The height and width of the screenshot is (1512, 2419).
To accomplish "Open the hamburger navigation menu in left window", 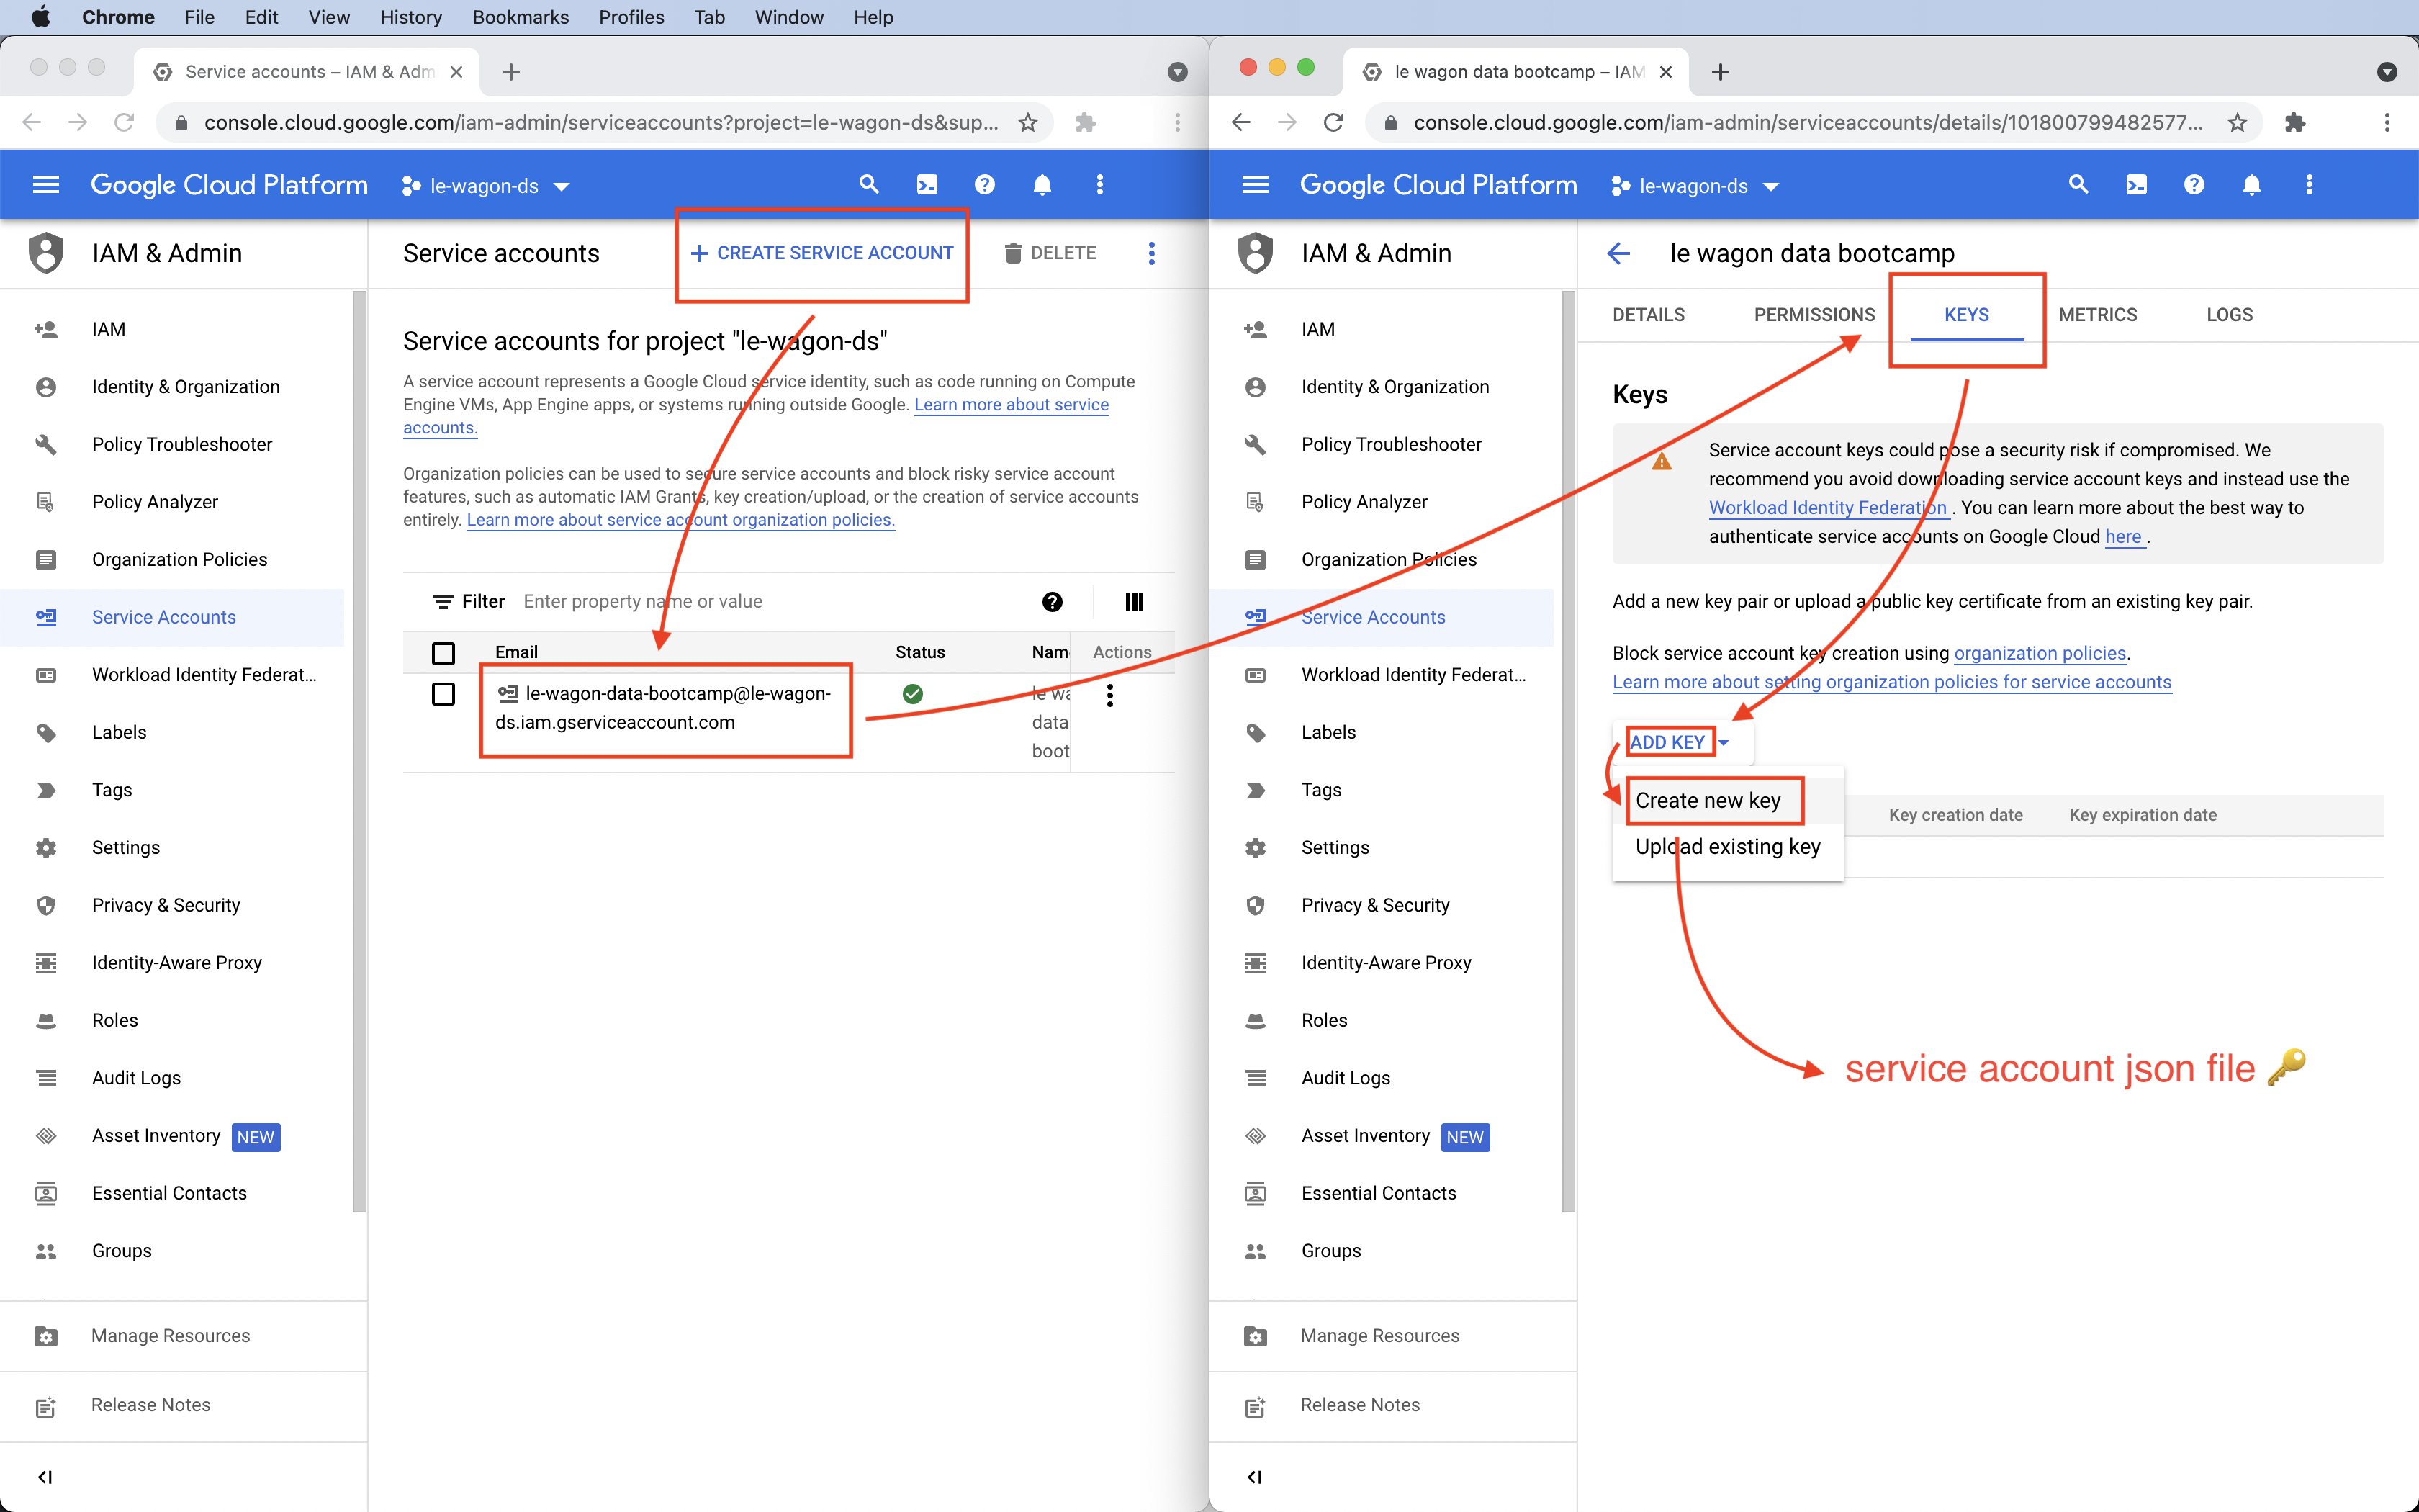I will pos(46,185).
